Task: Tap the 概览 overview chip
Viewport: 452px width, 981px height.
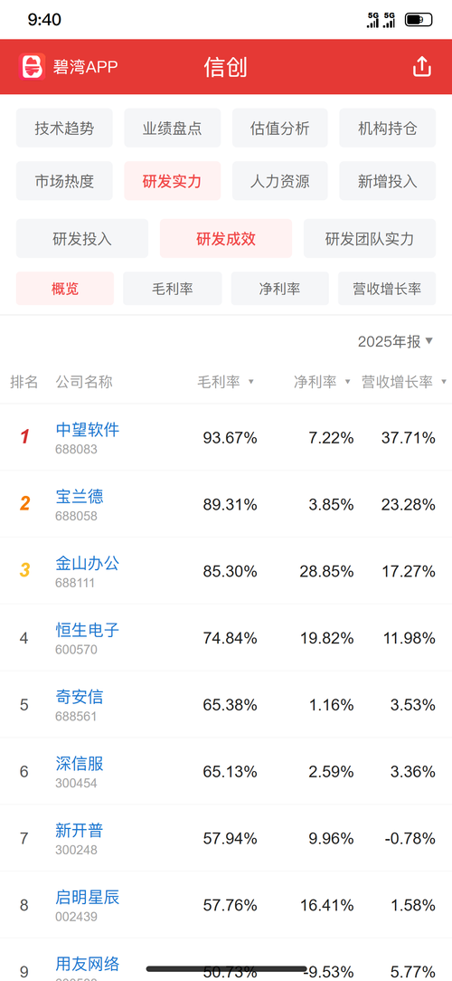Action: (65, 289)
